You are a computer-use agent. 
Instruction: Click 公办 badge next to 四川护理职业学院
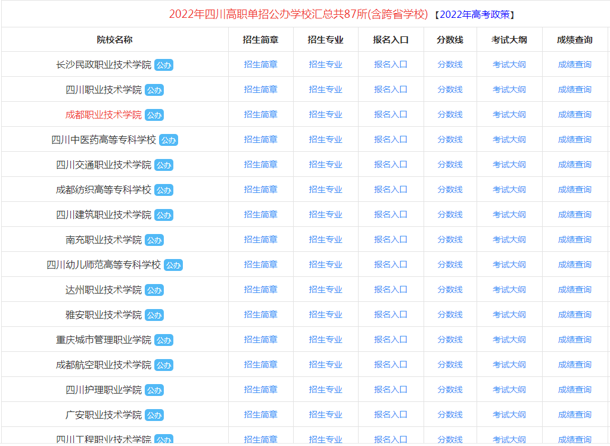(x=154, y=391)
